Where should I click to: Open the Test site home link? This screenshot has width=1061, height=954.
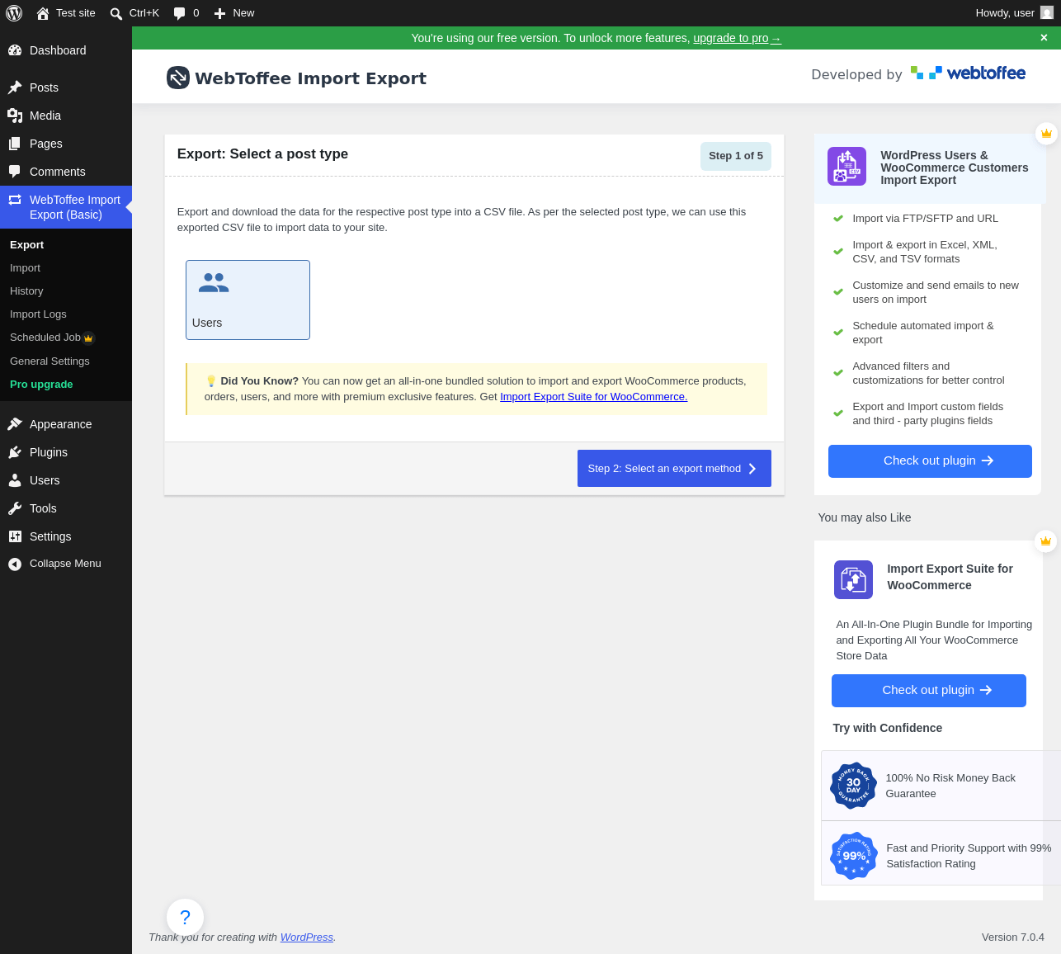[66, 13]
